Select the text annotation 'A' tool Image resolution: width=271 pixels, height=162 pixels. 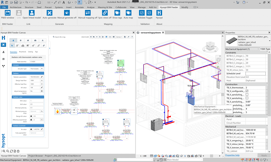42,40
